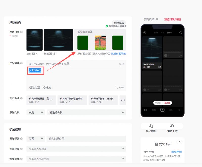Expand the 请选择合集 dropdown
This screenshot has height=167, width=202.
(x=86, y=113)
